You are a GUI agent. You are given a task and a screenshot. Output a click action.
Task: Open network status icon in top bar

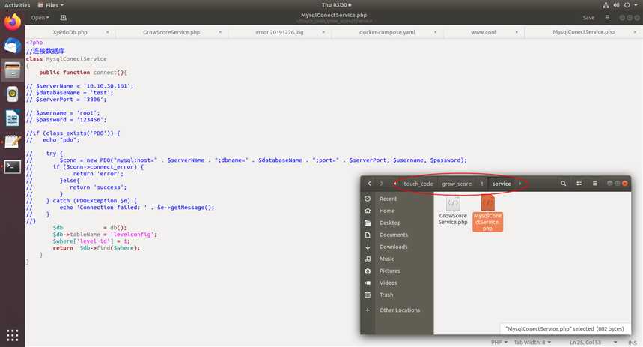[x=606, y=5]
